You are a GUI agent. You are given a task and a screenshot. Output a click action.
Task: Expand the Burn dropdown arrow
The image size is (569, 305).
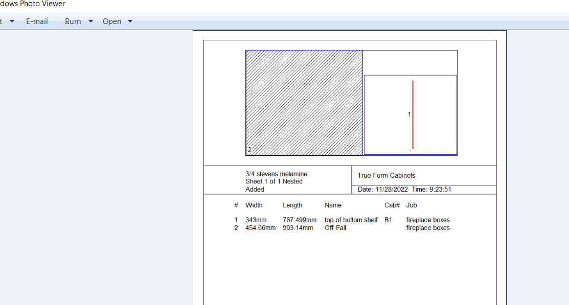tap(90, 21)
